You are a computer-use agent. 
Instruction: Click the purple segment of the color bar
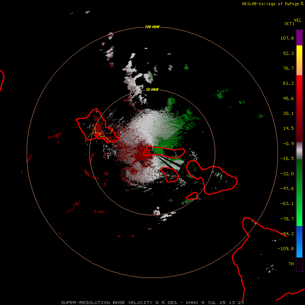click(x=299, y=38)
